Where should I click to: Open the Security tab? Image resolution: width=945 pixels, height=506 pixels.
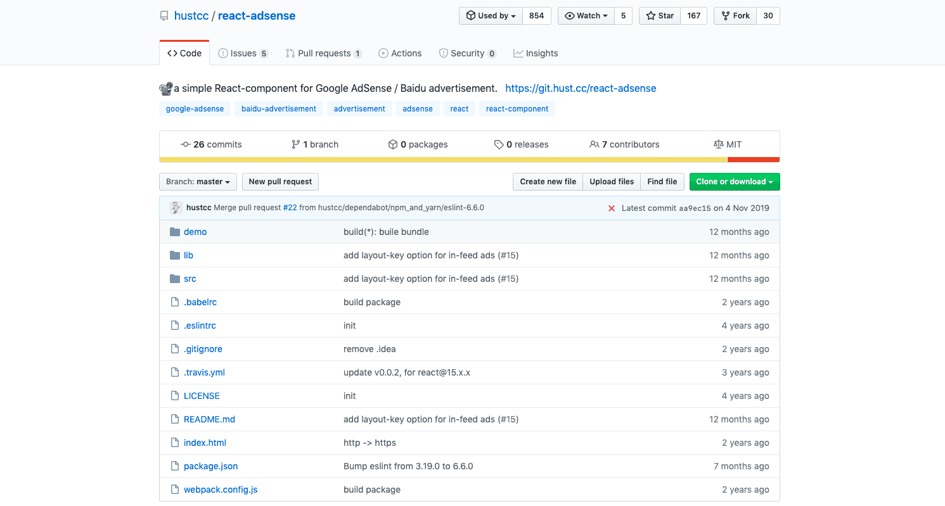(x=468, y=53)
